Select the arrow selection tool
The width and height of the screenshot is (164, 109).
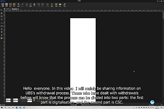2,10
